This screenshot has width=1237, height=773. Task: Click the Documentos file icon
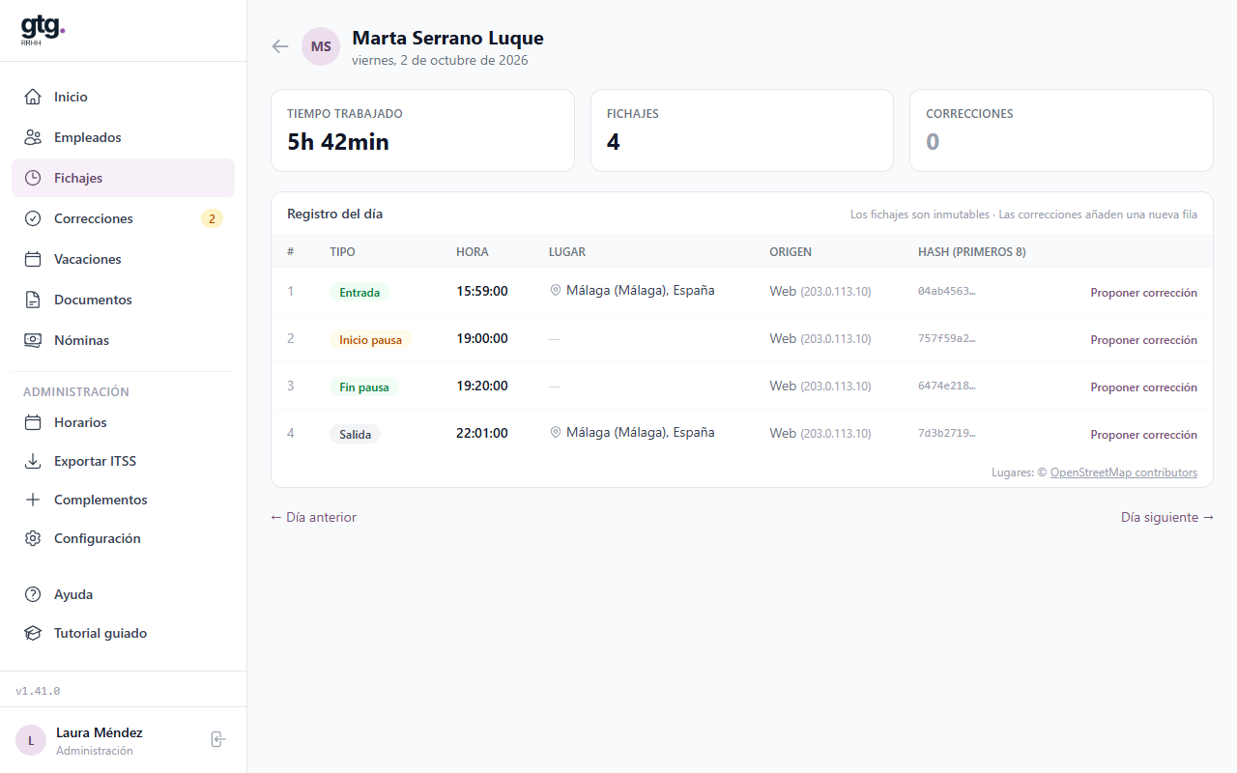tap(33, 300)
